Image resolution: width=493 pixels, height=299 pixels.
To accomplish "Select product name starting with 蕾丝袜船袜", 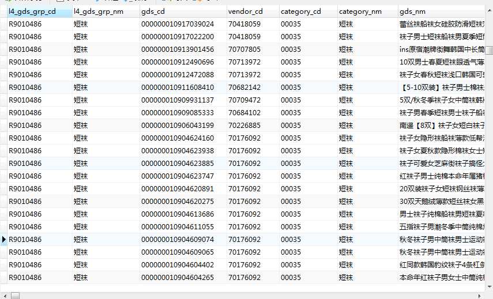I will (x=442, y=24).
